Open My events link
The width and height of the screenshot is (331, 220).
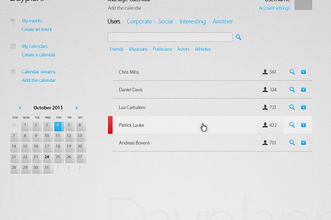32,21
